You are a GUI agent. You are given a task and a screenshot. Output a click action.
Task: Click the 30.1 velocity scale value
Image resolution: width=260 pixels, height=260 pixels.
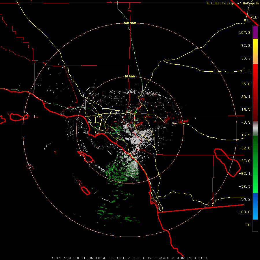coord(246,97)
